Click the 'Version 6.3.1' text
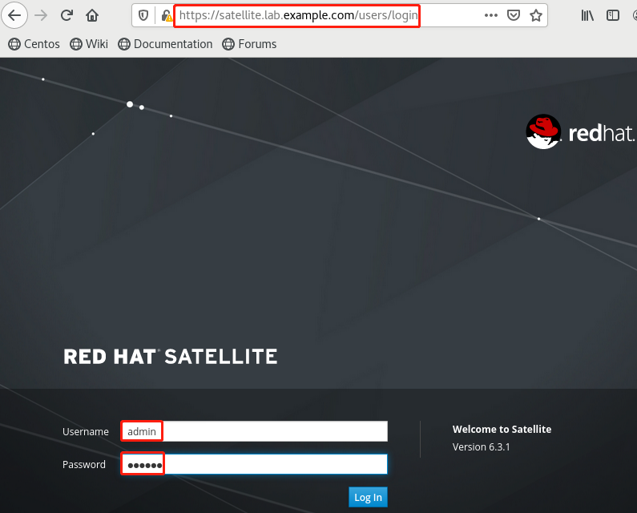This screenshot has height=513, width=637. tap(481, 447)
